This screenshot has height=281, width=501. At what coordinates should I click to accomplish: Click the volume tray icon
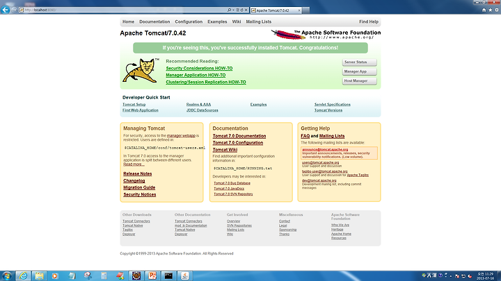pos(470,276)
